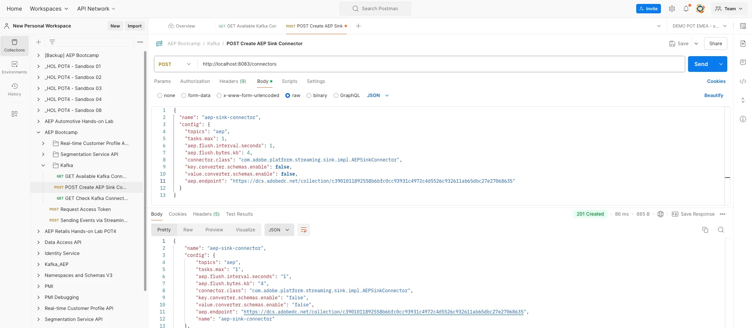
Task: Open the environment quick look icon
Action: tap(743, 26)
